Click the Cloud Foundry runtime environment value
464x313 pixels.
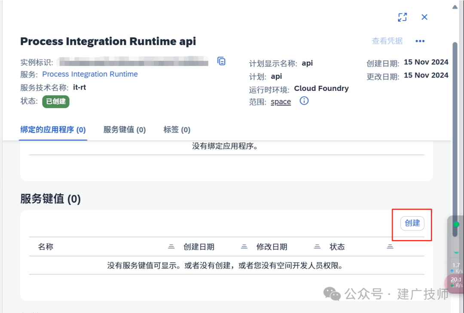coord(321,89)
